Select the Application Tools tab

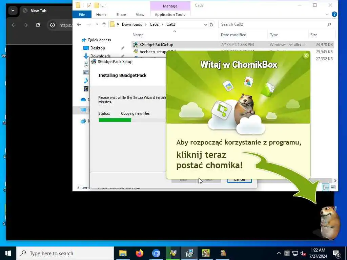pos(170,15)
